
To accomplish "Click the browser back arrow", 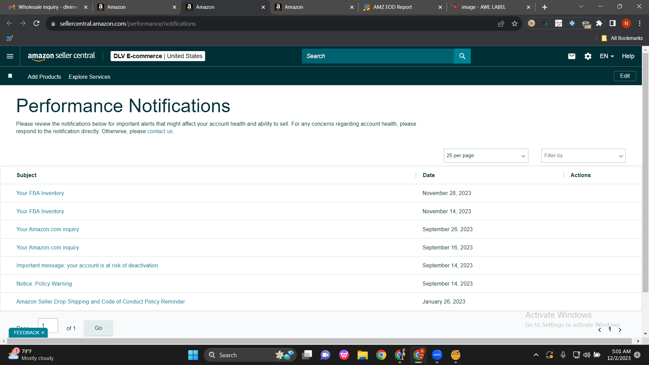I will [9, 23].
